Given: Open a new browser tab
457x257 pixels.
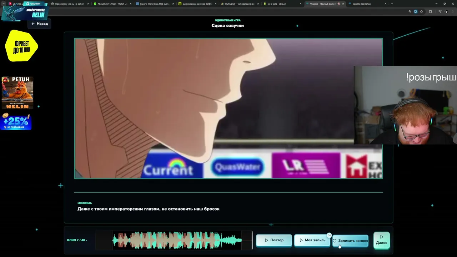Looking at the screenshot, I should 392,4.
